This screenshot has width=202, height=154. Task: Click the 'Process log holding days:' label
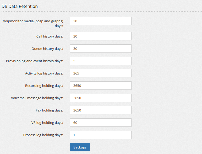[43, 135]
